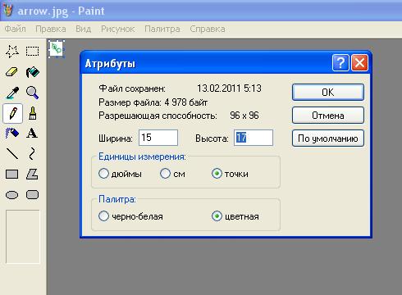This screenshot has height=295, width=402.
Task: Select the Free-Form Select tool
Action: (12, 51)
